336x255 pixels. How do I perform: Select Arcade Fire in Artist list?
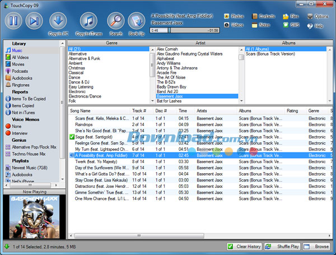point(166,72)
